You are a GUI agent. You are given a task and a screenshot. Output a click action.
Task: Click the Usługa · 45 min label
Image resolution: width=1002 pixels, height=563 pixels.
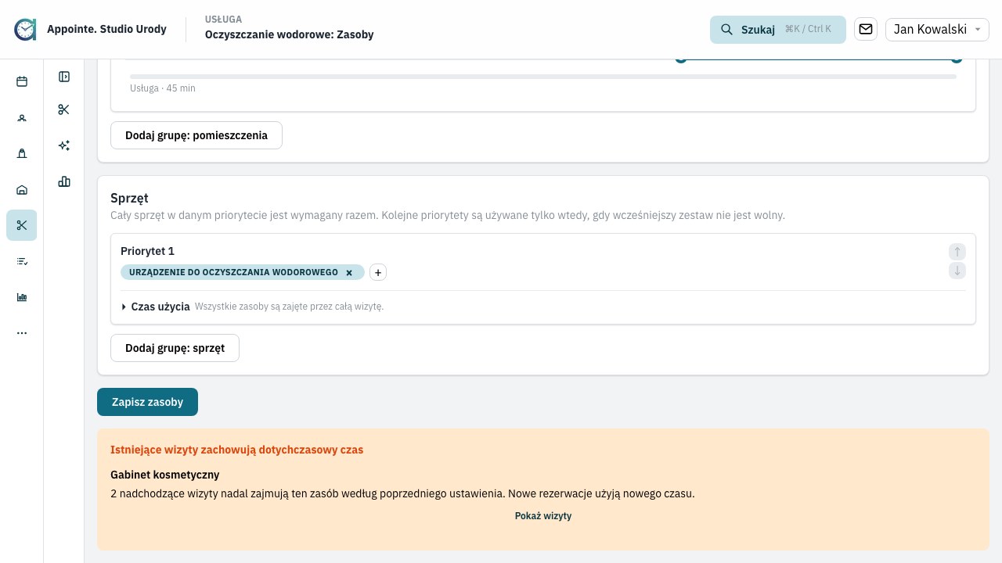pos(163,88)
